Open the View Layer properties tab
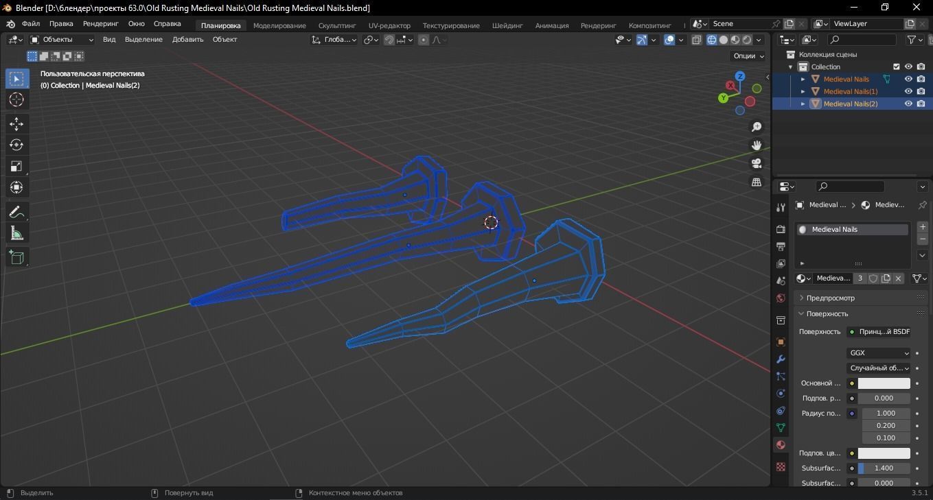The image size is (933, 500). [781, 263]
